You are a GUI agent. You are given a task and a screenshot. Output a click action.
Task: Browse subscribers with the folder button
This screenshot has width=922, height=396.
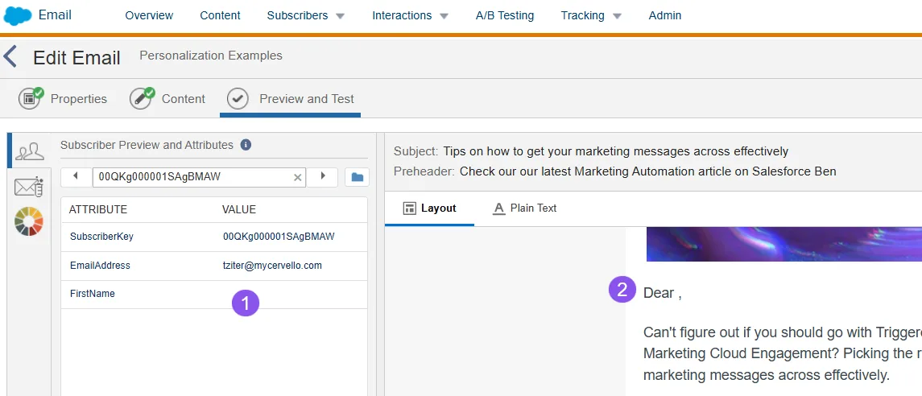(x=357, y=177)
